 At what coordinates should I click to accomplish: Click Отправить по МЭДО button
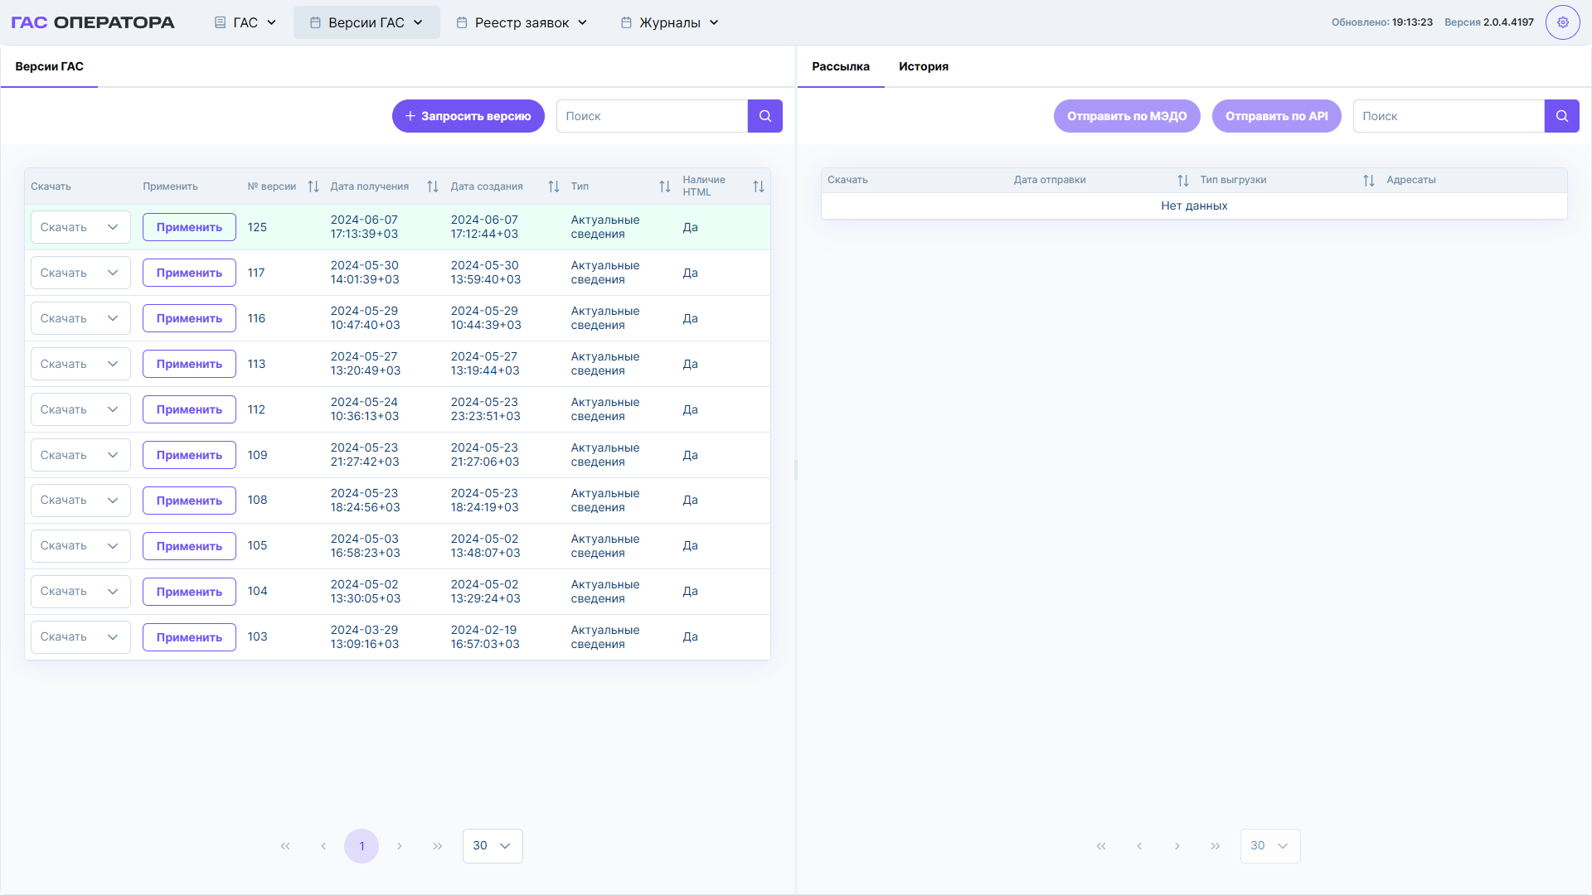click(1127, 116)
